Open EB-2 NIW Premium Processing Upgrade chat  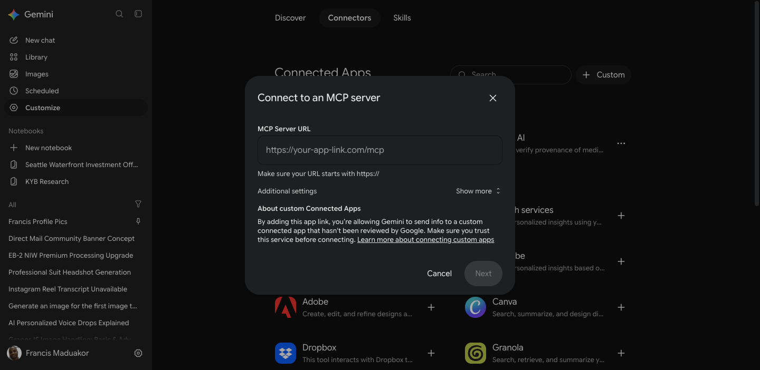[76, 255]
